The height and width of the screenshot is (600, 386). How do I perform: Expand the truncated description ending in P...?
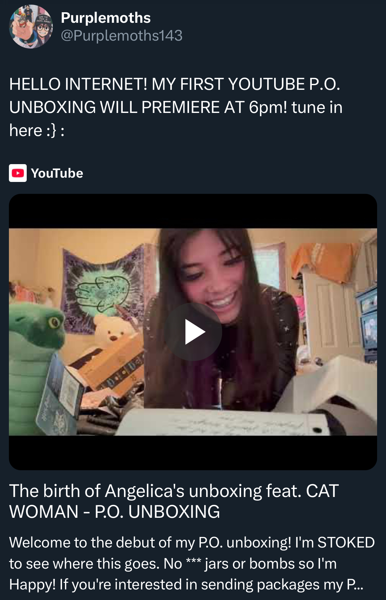[355, 584]
